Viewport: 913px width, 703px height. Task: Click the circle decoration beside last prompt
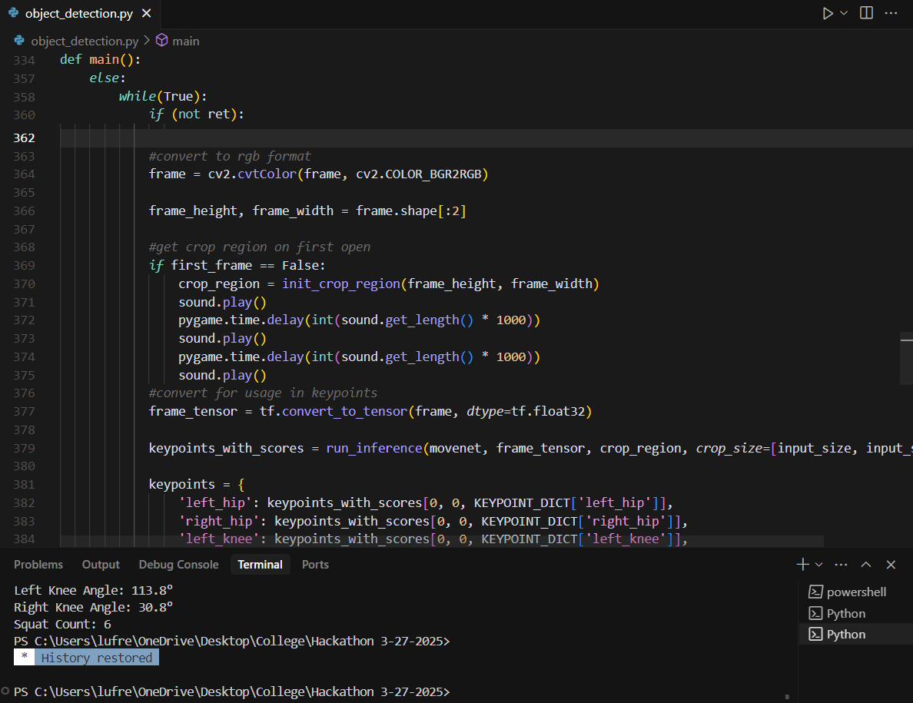coord(5,691)
